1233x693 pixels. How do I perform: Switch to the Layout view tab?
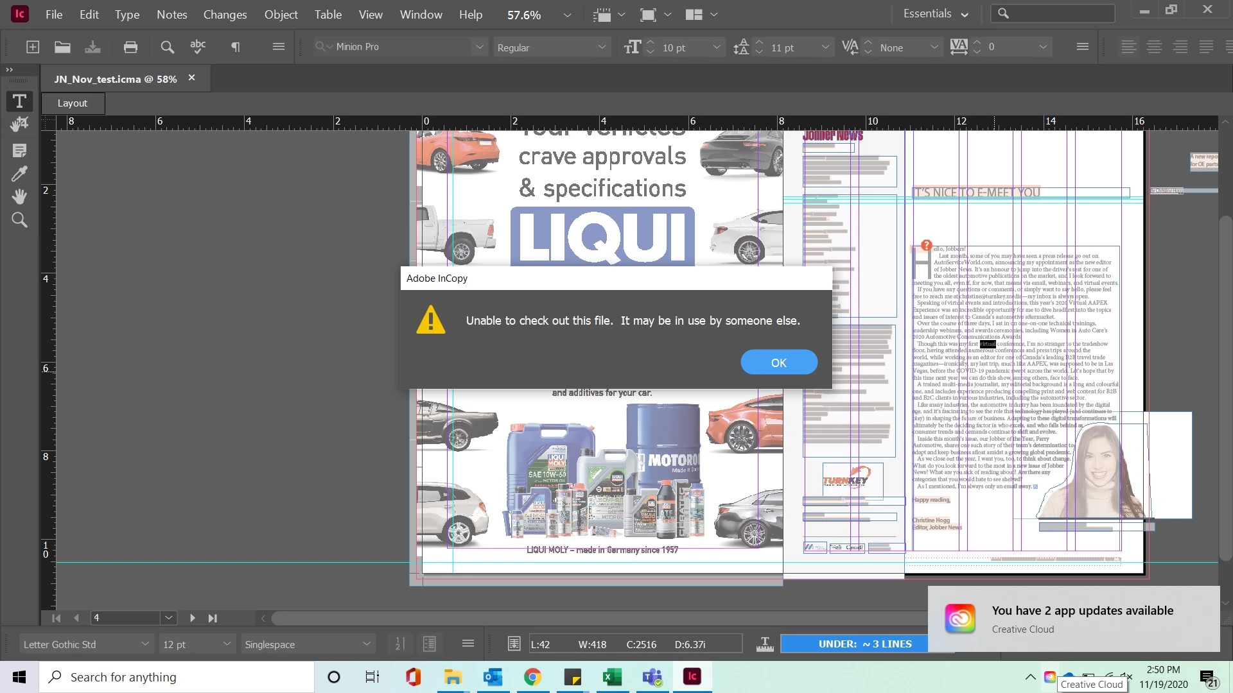[73, 103]
